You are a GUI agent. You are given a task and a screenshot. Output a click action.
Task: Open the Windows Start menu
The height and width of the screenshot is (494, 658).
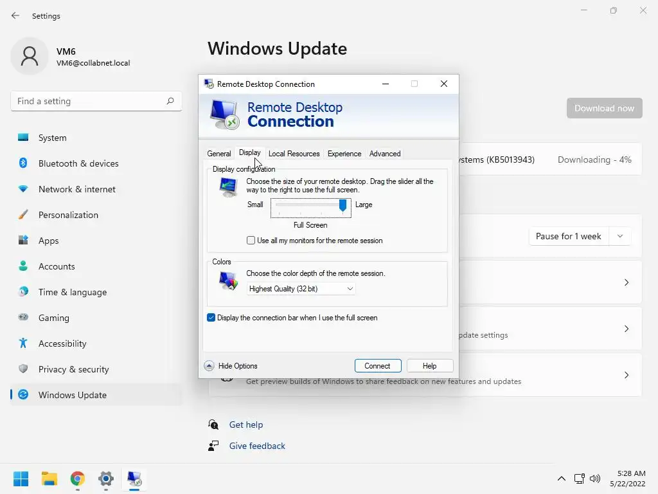pyautogui.click(x=21, y=479)
